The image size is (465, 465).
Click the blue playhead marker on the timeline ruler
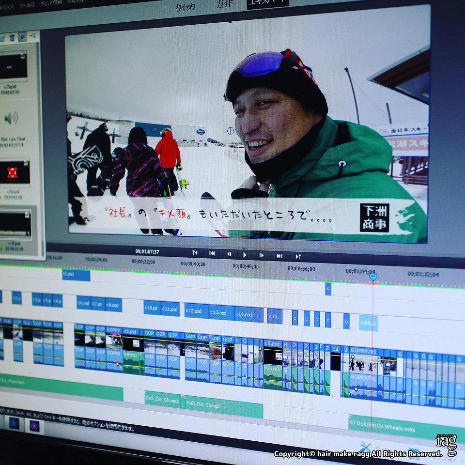pos(373,277)
